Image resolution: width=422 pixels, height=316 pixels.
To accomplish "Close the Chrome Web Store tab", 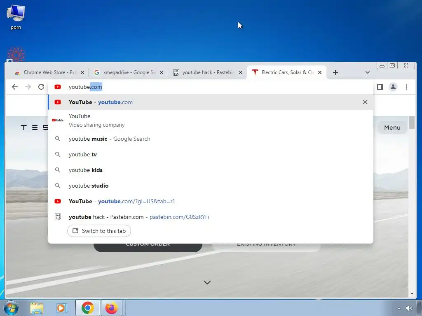I will (82, 72).
